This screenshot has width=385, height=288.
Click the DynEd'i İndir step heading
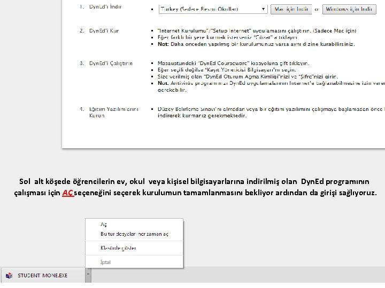tap(105, 6)
